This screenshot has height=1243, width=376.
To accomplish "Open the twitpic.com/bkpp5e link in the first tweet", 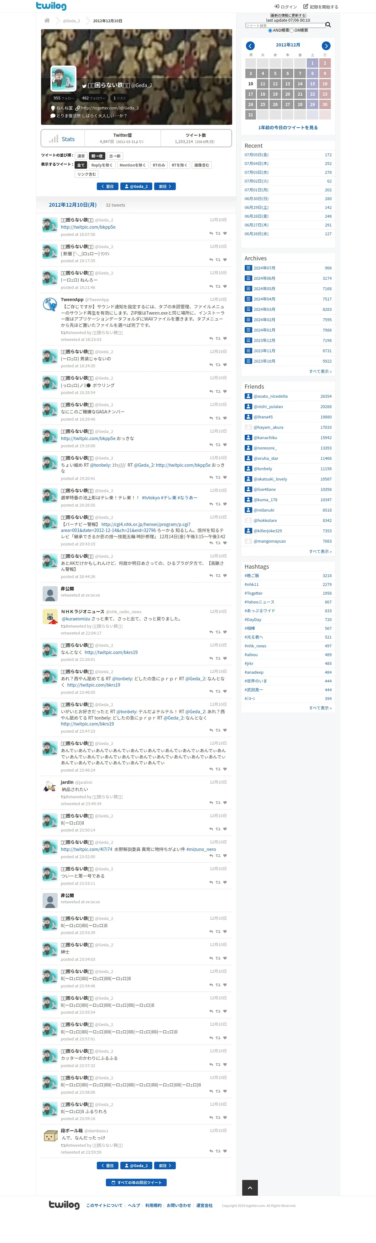I will coord(88,227).
